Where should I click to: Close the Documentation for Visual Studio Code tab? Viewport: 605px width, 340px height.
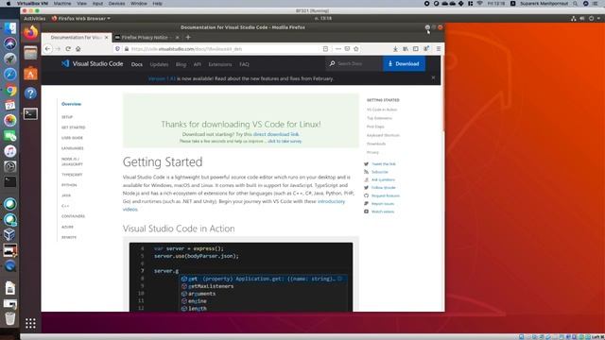tap(107, 38)
